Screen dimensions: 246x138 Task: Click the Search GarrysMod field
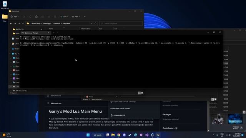pyautogui.click(x=121, y=23)
